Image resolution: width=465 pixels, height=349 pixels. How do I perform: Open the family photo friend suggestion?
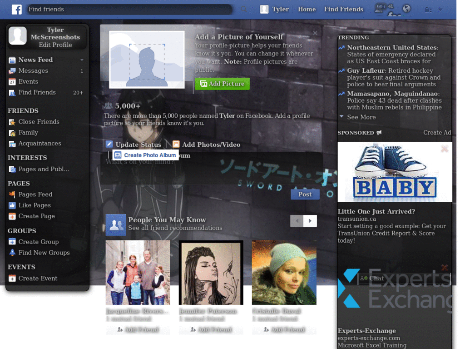tap(138, 273)
